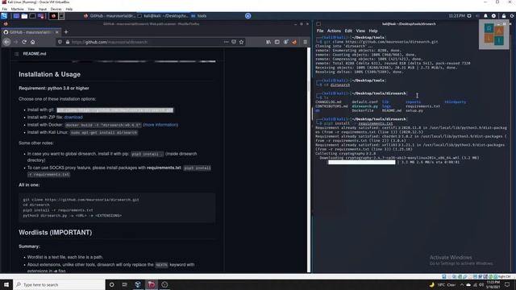Click the Kali panel file manager icon

(x=24, y=16)
